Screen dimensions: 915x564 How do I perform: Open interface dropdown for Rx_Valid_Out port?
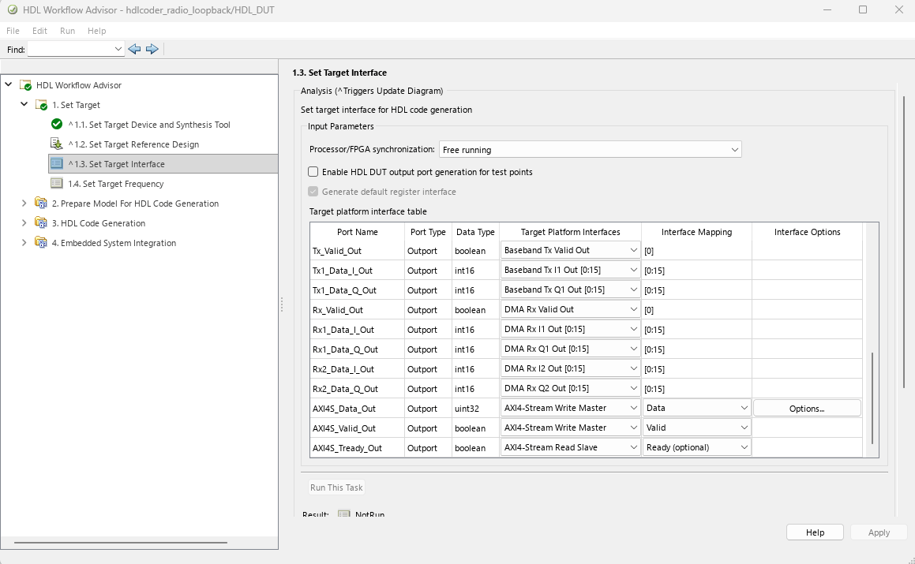tap(570, 310)
